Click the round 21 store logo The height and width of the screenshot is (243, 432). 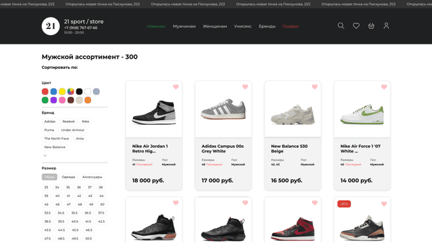click(51, 26)
